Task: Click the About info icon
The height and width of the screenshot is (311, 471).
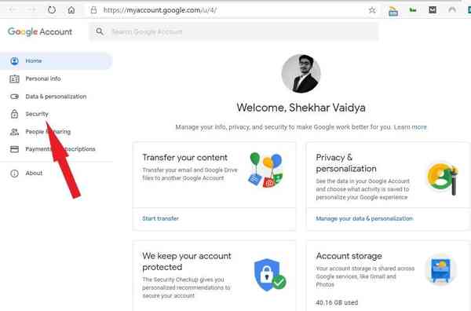Action: (14, 174)
